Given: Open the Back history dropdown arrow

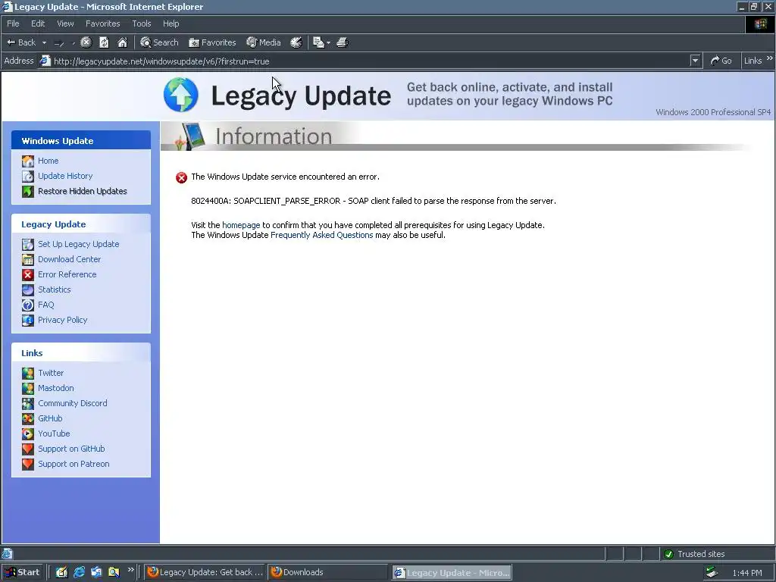Looking at the screenshot, I should (x=44, y=42).
